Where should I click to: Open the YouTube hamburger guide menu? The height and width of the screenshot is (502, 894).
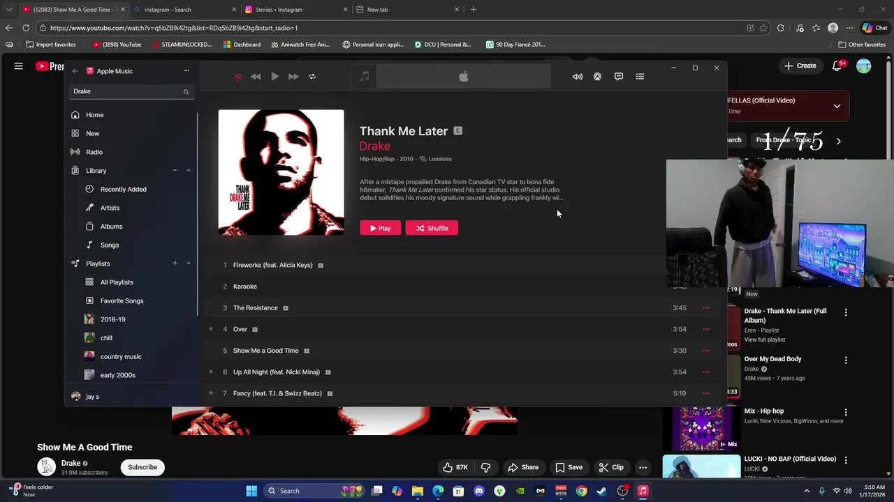coord(19,66)
